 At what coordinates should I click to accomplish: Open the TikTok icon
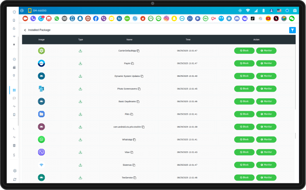[253, 19]
